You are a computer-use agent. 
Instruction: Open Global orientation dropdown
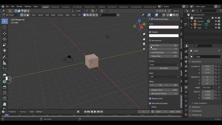pyautogui.click(x=78, y=11)
